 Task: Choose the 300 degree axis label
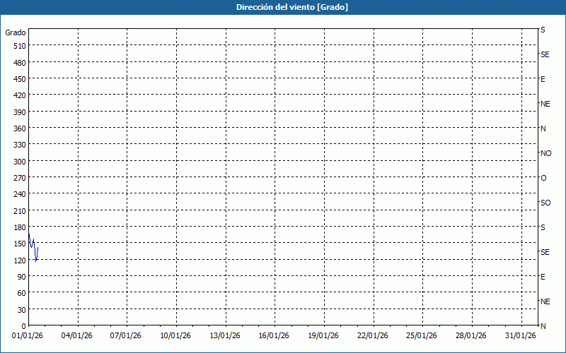20,162
